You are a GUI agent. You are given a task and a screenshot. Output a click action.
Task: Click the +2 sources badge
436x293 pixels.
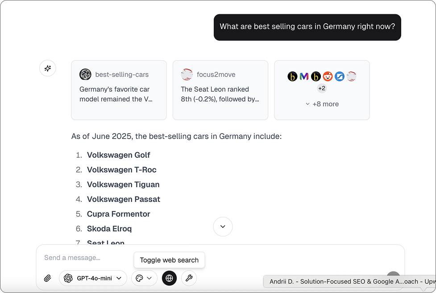pyautogui.click(x=322, y=88)
